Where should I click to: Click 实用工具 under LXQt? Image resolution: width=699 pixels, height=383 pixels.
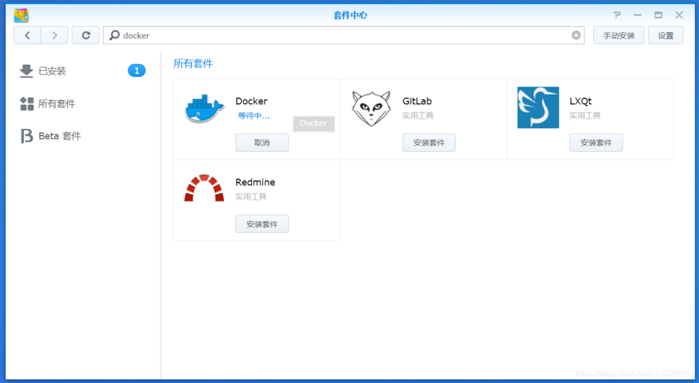tap(585, 116)
